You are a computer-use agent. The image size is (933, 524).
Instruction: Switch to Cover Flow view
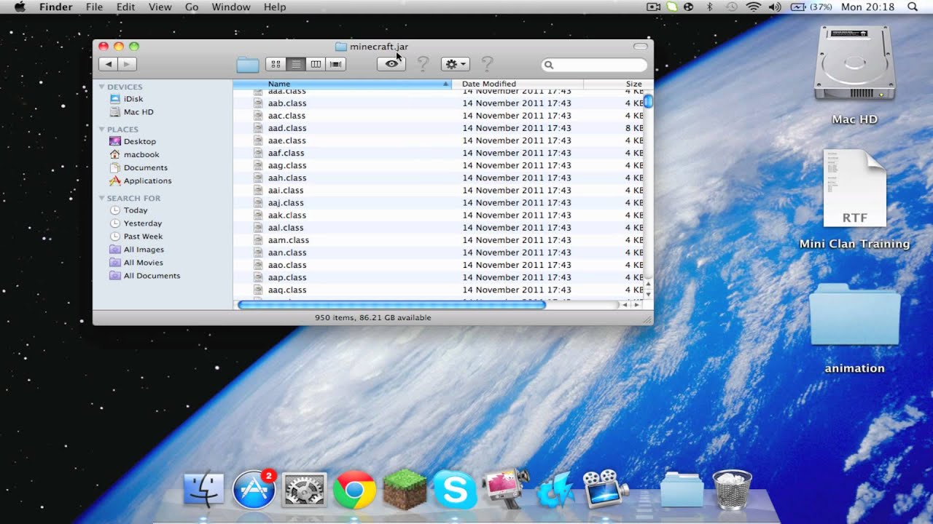[x=336, y=64]
